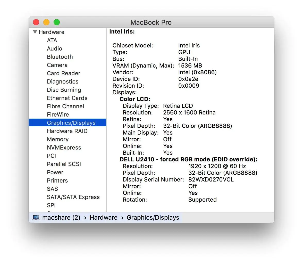Click macshare (2) in the path bar
The height and width of the screenshot is (264, 303).
tap(61, 218)
